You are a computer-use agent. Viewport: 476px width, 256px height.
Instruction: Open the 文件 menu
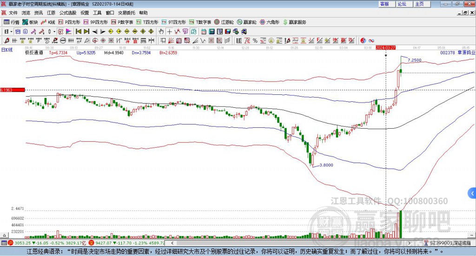(x=13, y=13)
